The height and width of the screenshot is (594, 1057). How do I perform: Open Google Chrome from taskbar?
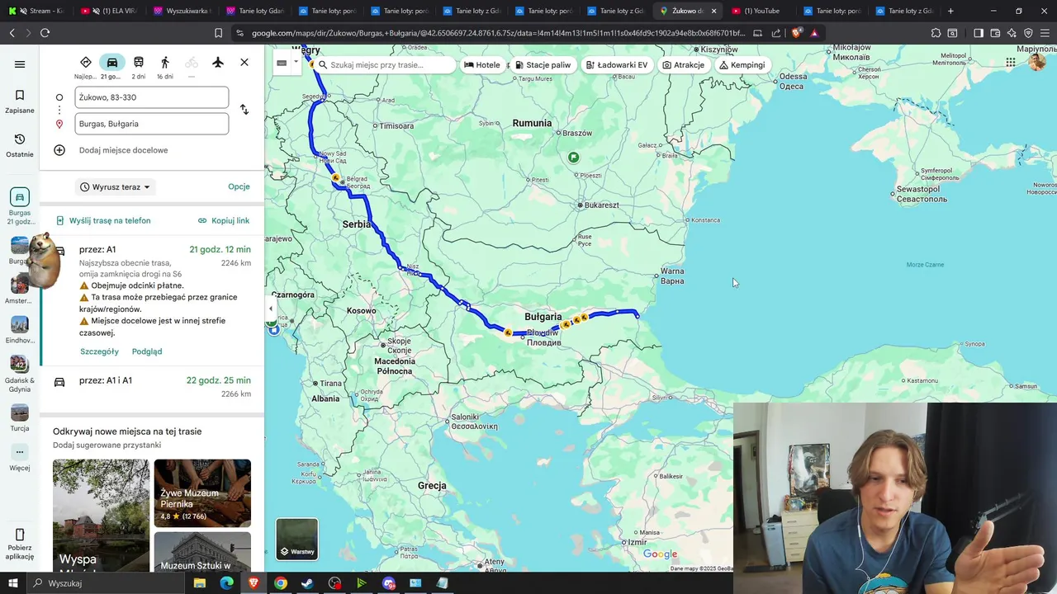point(280,583)
